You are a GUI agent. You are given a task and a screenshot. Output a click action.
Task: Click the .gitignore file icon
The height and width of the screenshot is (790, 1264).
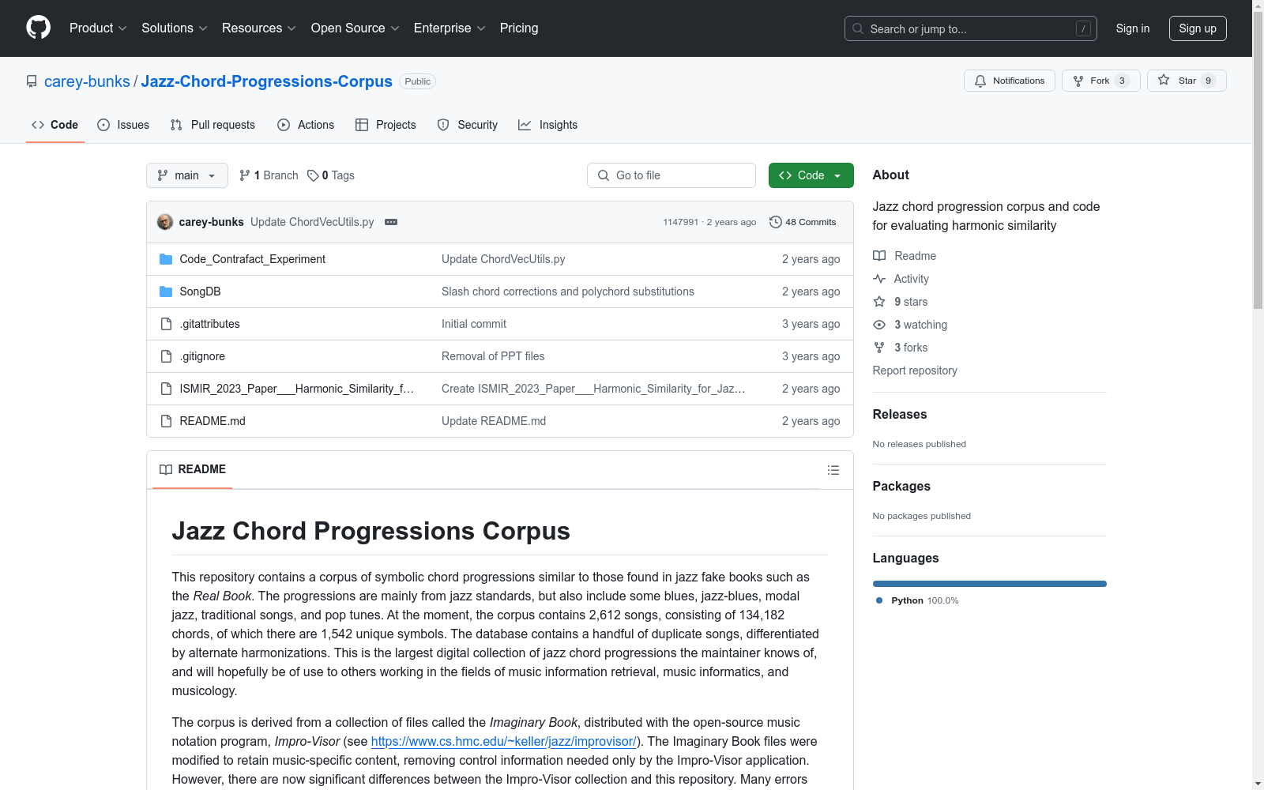coord(166,356)
